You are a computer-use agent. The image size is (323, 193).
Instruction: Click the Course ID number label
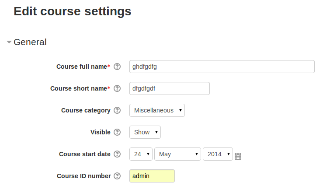point(83,176)
